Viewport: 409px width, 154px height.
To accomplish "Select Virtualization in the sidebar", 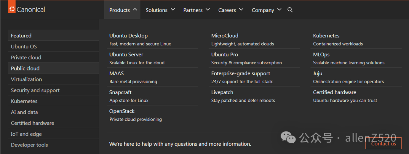I will pos(53,79).
